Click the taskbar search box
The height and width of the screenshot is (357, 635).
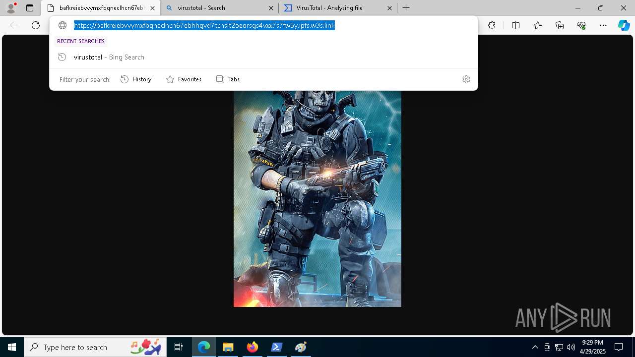point(95,347)
